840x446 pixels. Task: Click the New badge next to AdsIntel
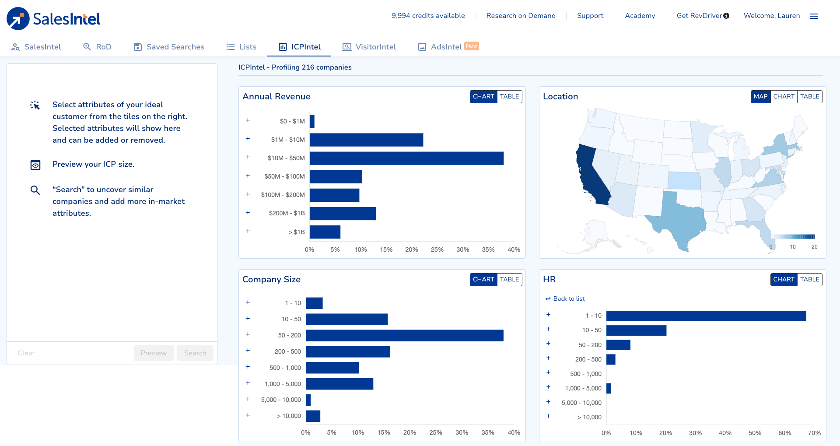(472, 46)
